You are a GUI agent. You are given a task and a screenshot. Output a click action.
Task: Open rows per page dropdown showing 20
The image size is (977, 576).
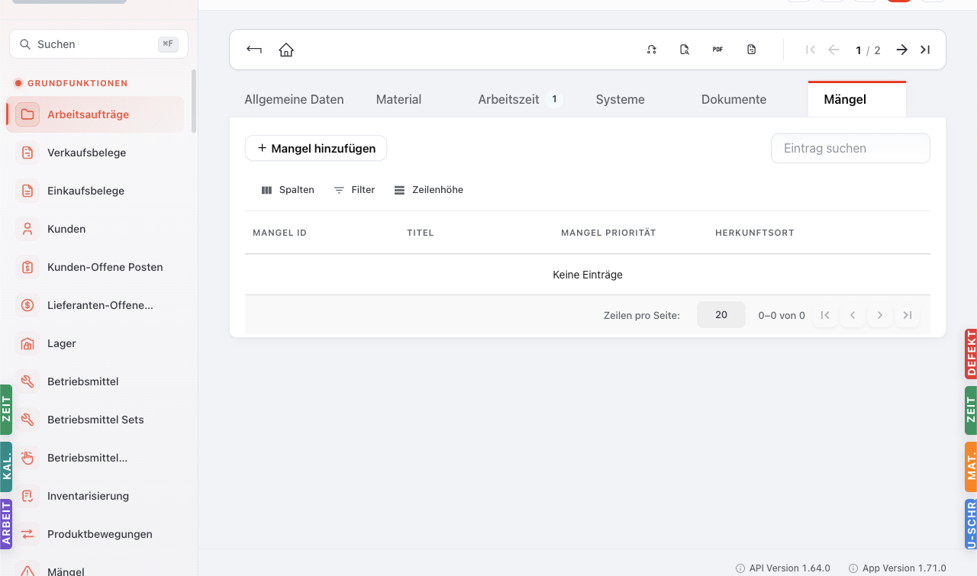(721, 315)
